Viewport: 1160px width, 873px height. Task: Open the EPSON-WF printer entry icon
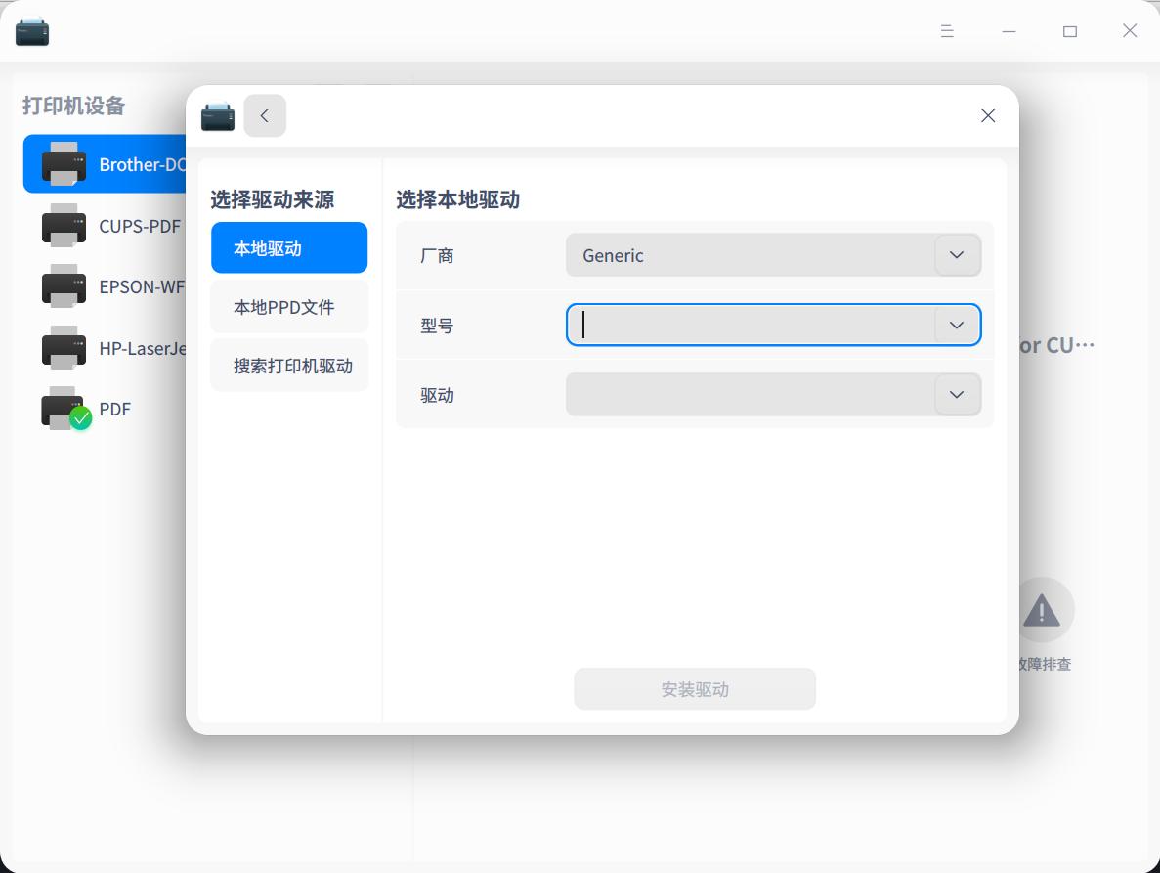tap(64, 286)
